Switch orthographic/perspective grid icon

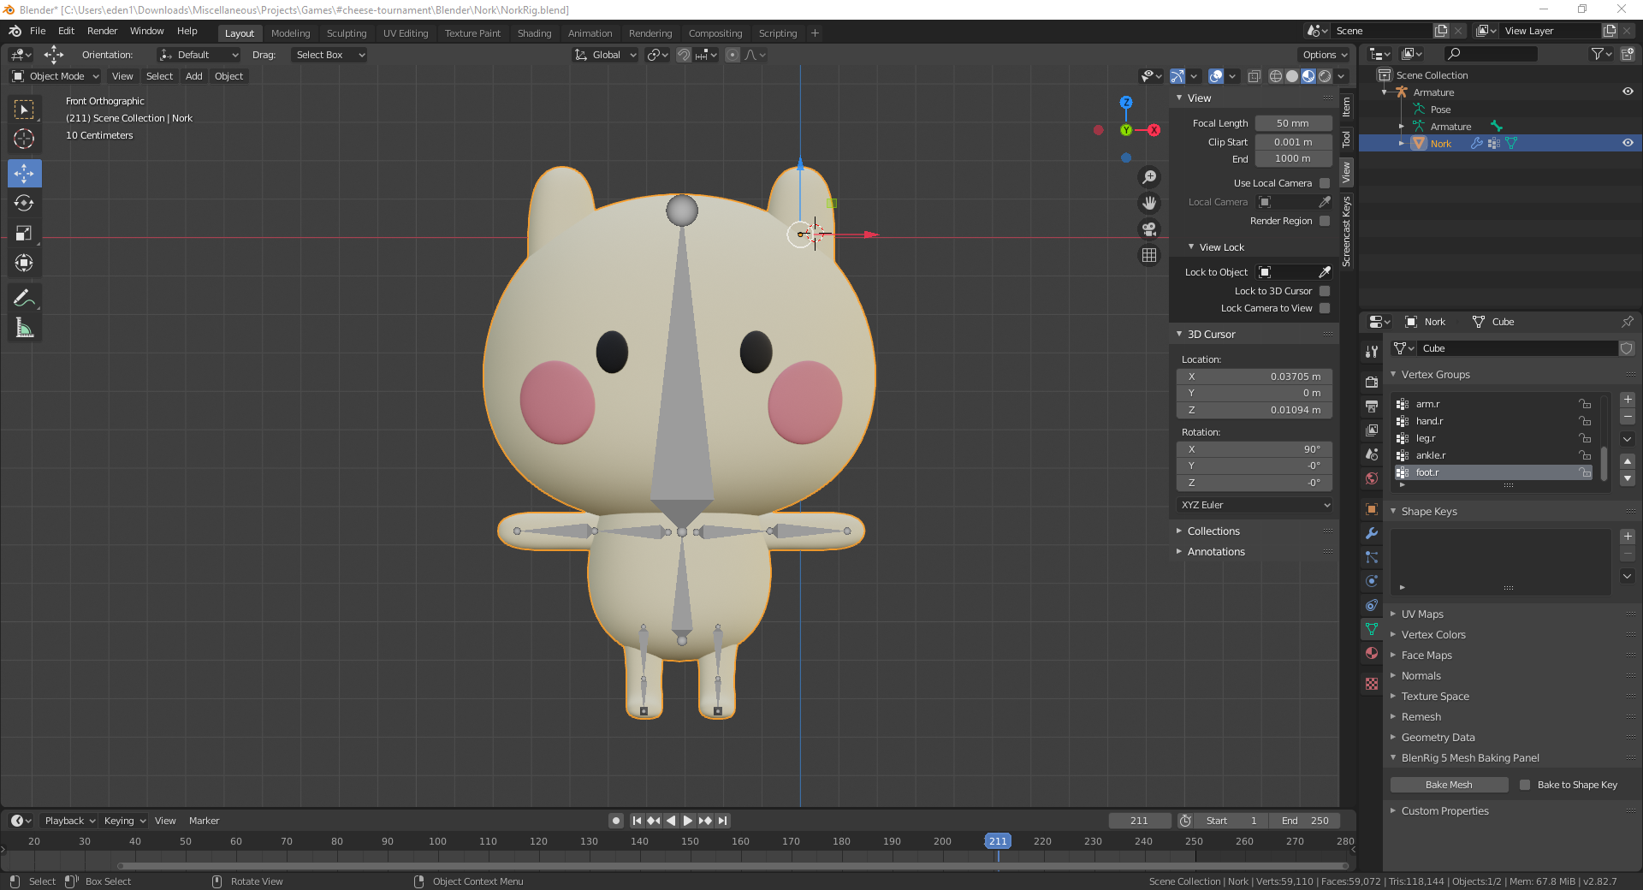pyautogui.click(x=1149, y=255)
